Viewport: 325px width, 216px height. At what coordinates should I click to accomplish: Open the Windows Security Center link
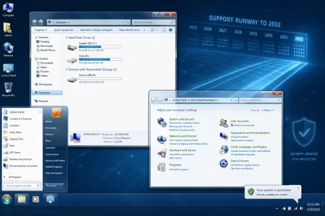coord(182,130)
